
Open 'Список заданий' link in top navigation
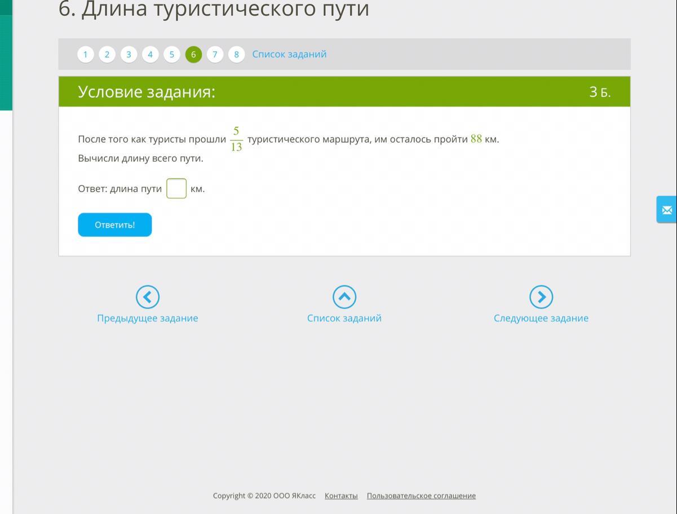tap(289, 54)
